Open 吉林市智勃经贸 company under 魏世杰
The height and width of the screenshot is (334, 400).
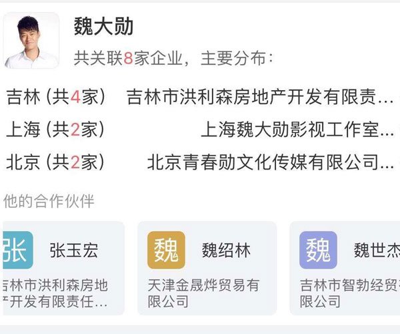pos(350,293)
